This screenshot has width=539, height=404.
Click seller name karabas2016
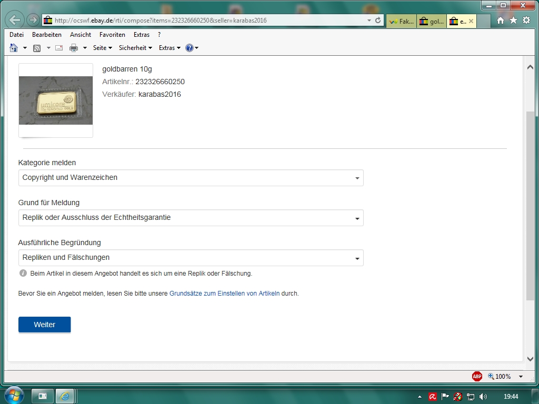tap(159, 94)
